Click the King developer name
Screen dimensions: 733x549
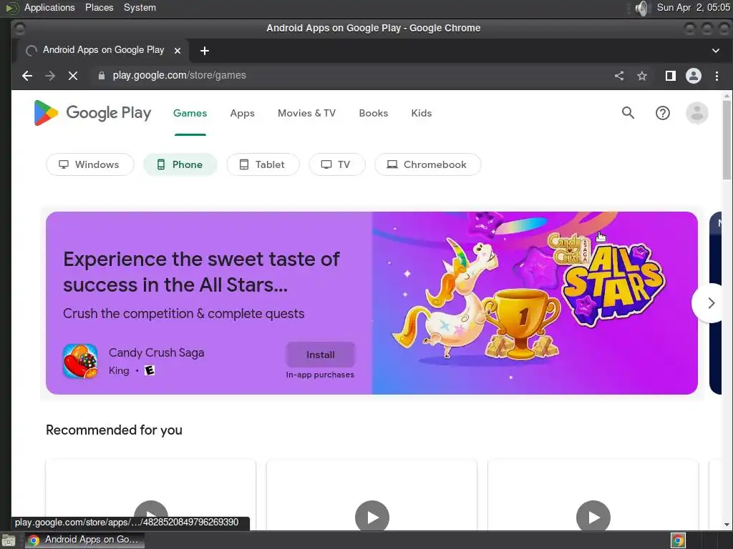[x=119, y=371]
